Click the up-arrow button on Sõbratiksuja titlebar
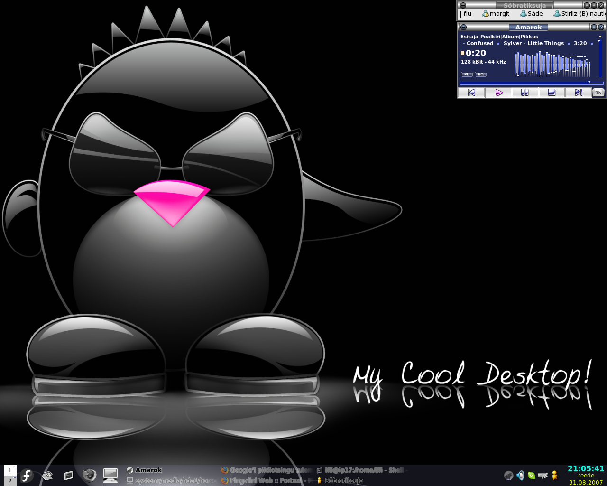607x486 pixels. (594, 5)
